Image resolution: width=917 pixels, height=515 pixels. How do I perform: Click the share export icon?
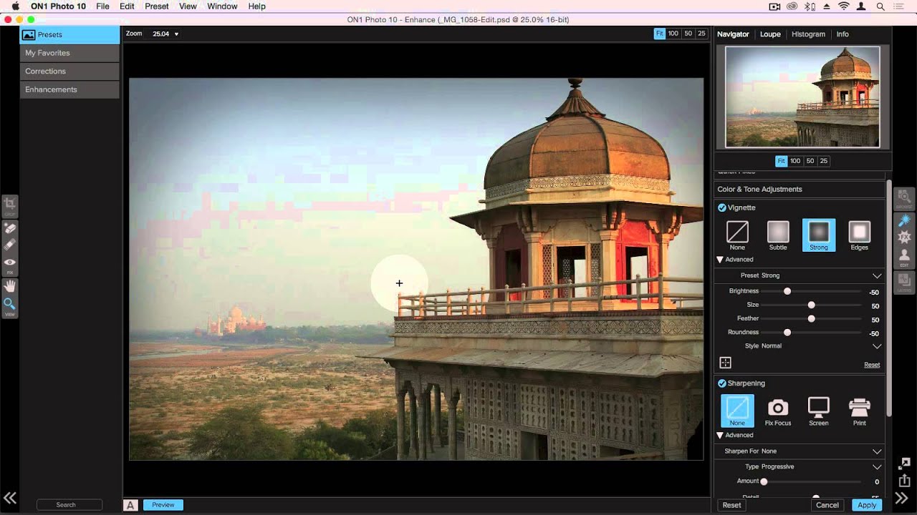tap(905, 481)
